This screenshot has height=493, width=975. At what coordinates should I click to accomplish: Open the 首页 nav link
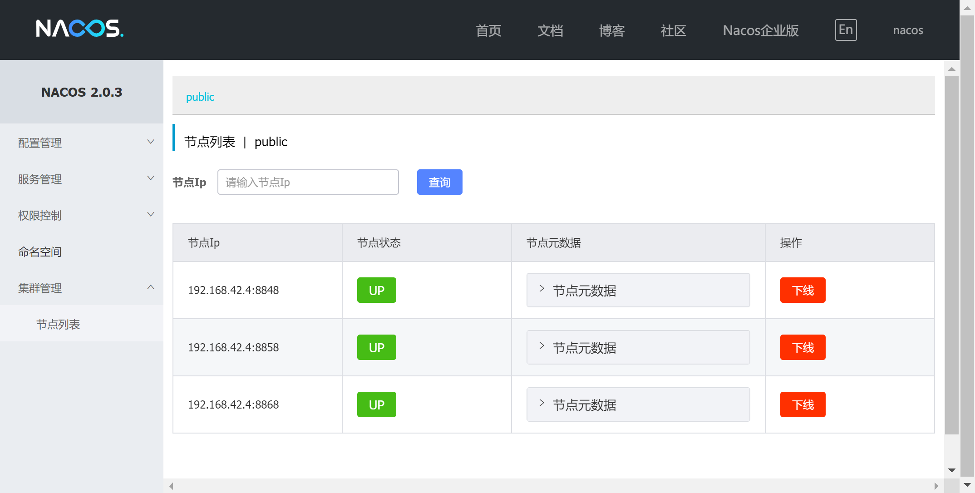coord(488,30)
